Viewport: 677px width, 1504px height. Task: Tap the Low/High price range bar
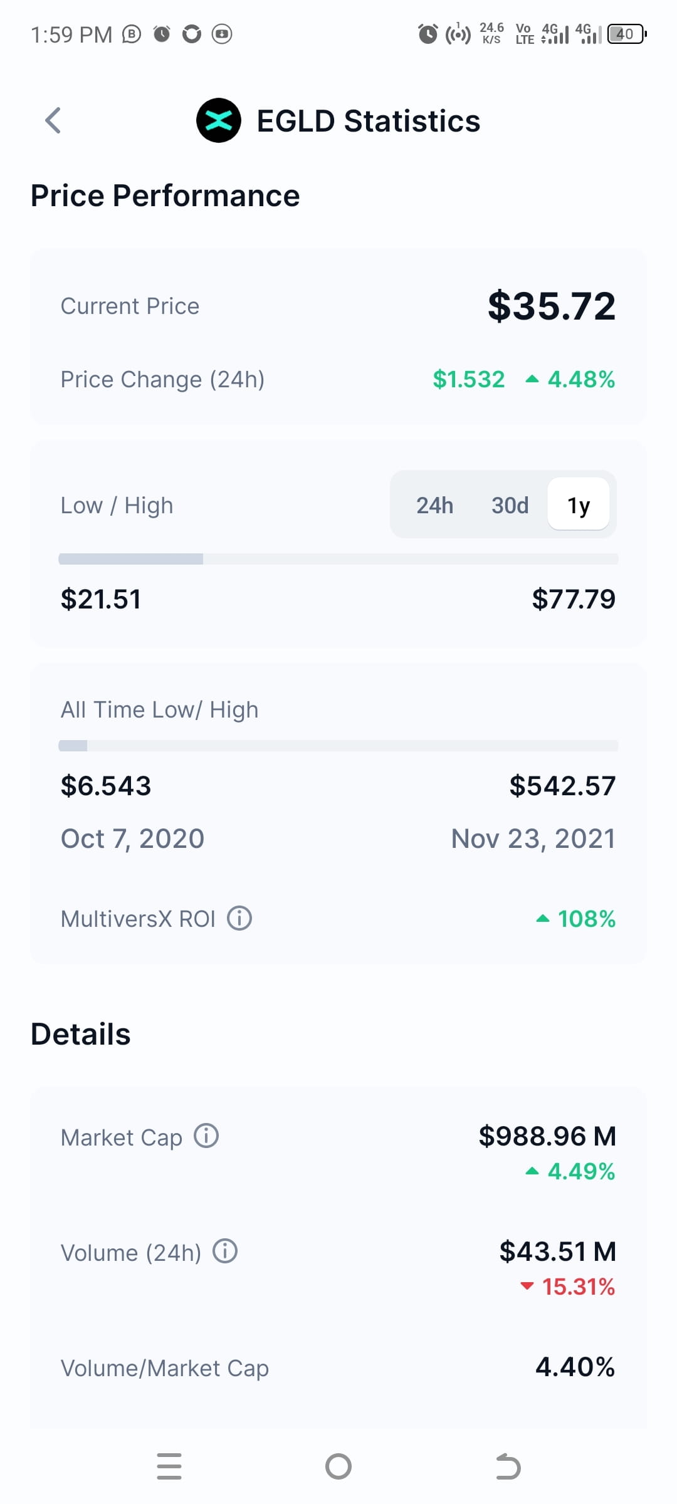(x=338, y=559)
